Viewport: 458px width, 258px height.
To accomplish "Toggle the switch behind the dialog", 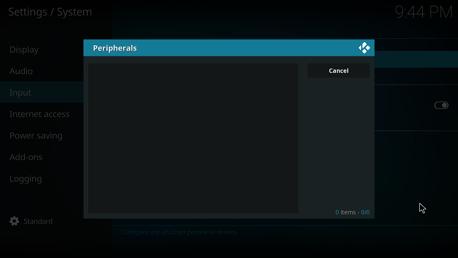I will 441,105.
